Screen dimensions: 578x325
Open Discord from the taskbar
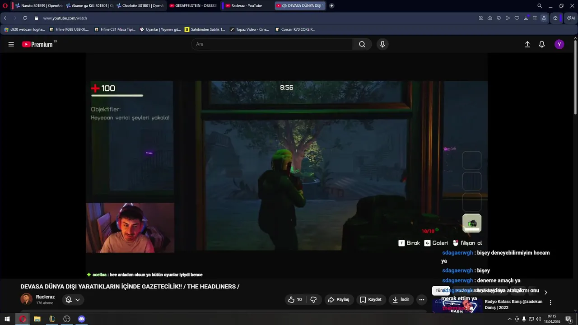[81, 319]
